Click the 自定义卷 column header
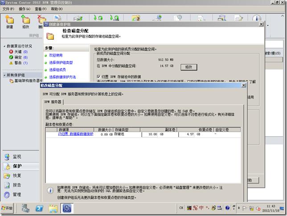This screenshot has width=287, height=216. (x=227, y=129)
